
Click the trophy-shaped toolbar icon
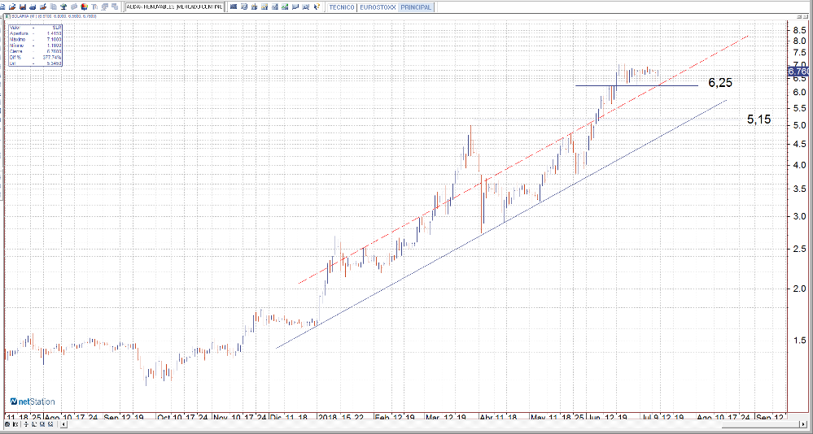63,7
